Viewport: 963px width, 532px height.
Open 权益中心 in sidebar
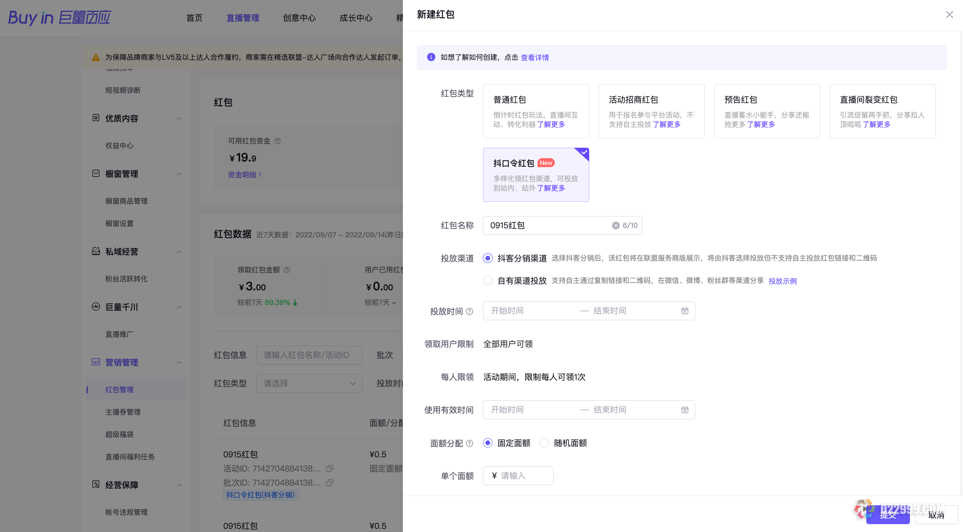point(119,146)
